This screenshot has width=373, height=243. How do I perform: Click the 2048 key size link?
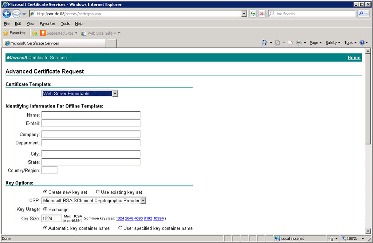[129, 218]
